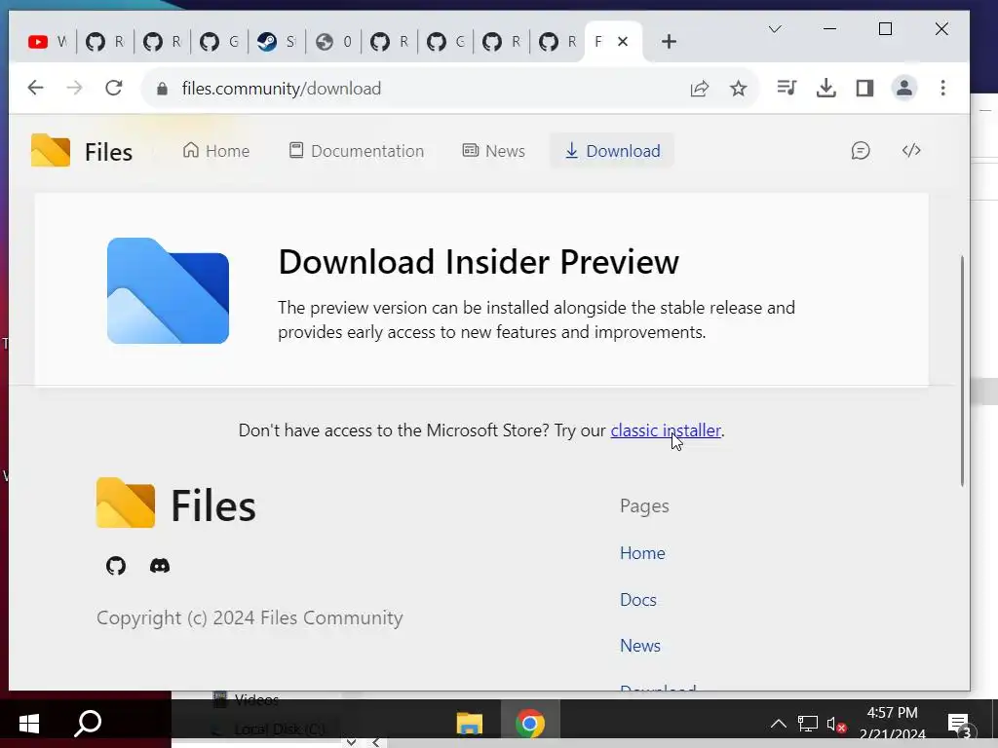998x748 pixels.
Task: Click the chat bubble icon in header
Action: (x=861, y=151)
